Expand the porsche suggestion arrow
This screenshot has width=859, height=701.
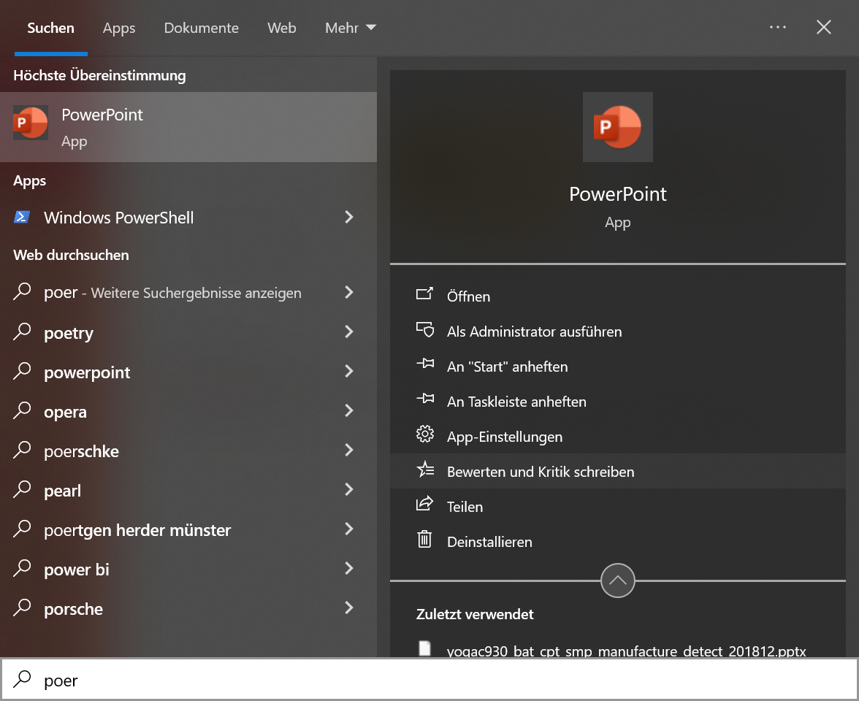coord(349,608)
